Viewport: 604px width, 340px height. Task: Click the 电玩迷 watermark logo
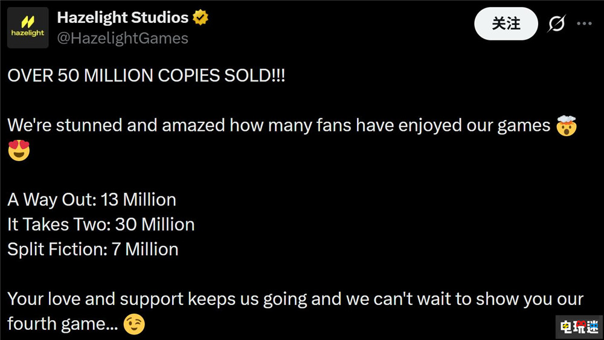579,326
